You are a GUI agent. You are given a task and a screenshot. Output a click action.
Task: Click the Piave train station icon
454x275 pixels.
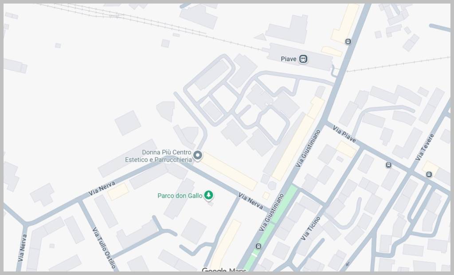(x=303, y=59)
